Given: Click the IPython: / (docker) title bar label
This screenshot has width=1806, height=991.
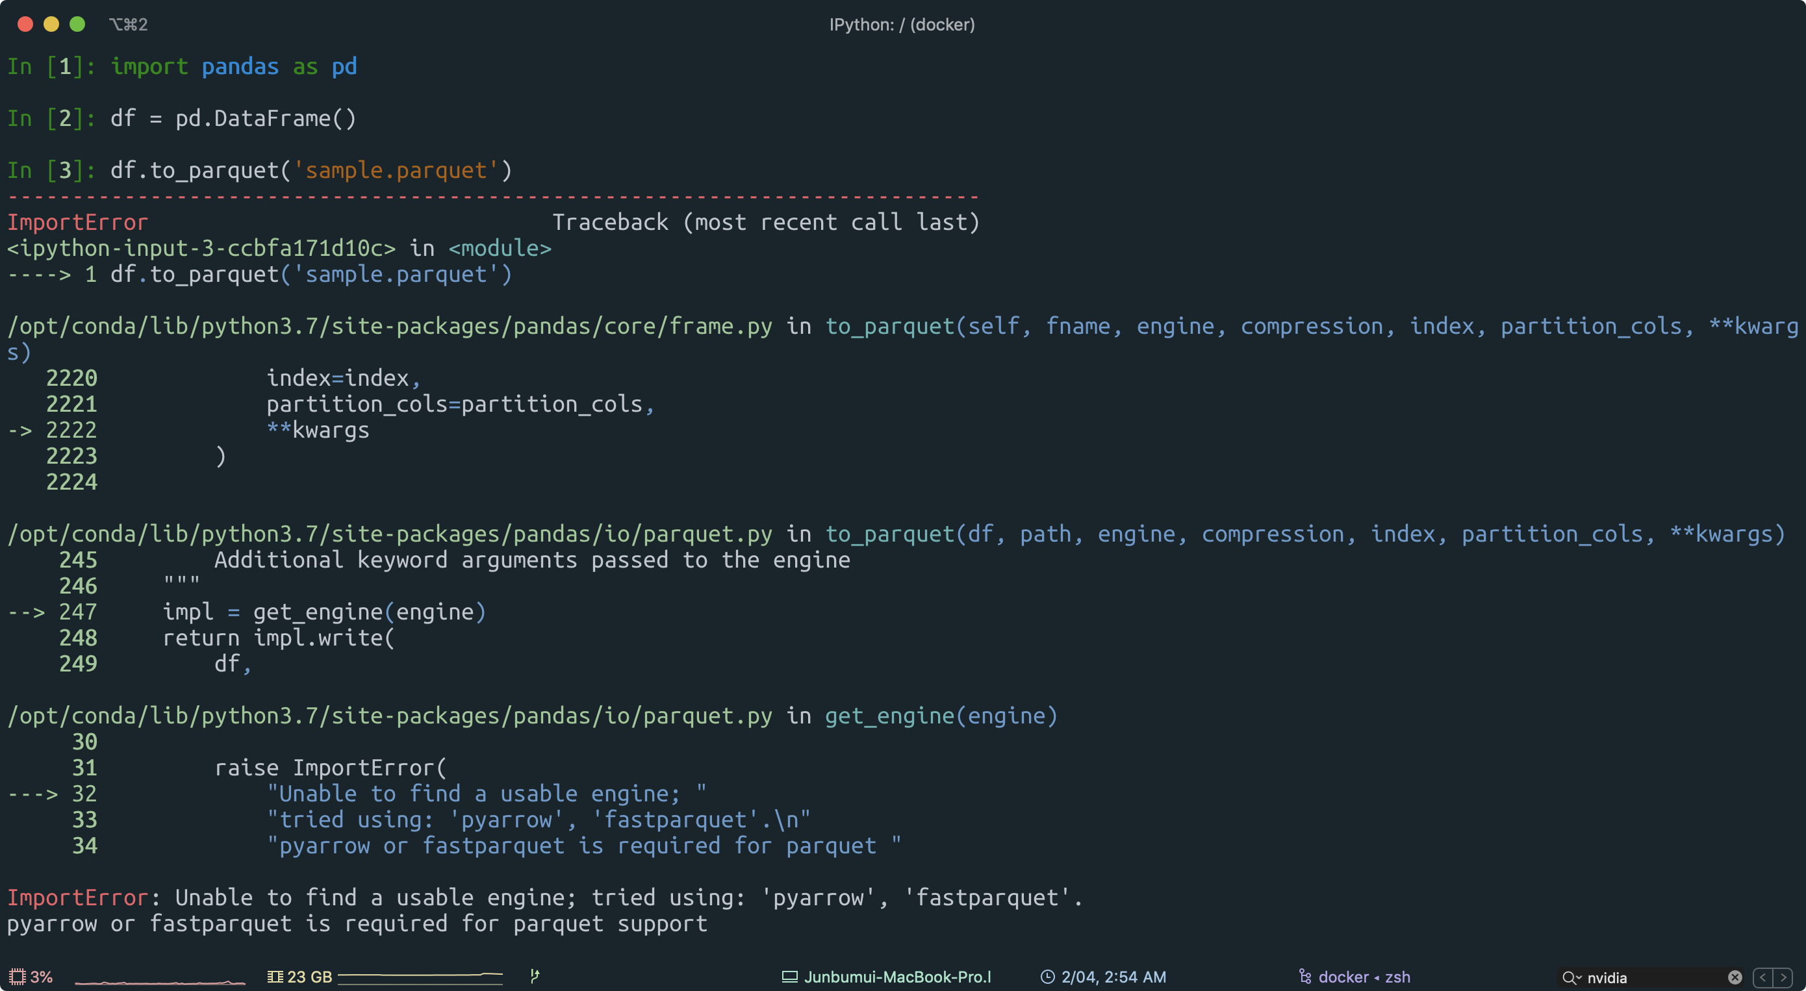Looking at the screenshot, I should (902, 25).
